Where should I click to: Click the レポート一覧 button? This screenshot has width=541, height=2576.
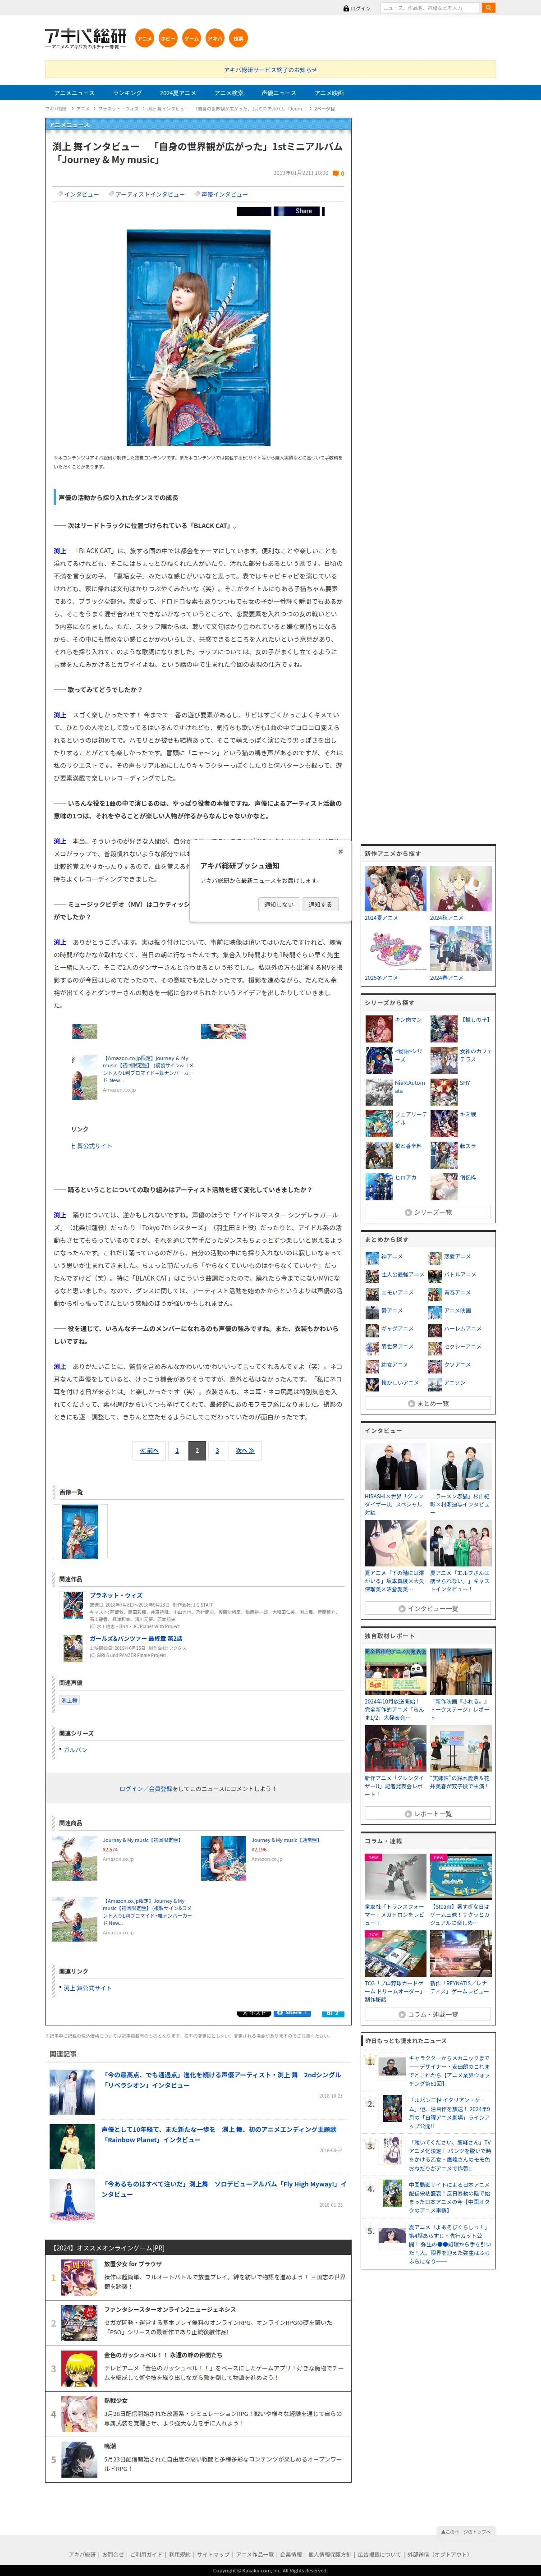coord(428,1814)
